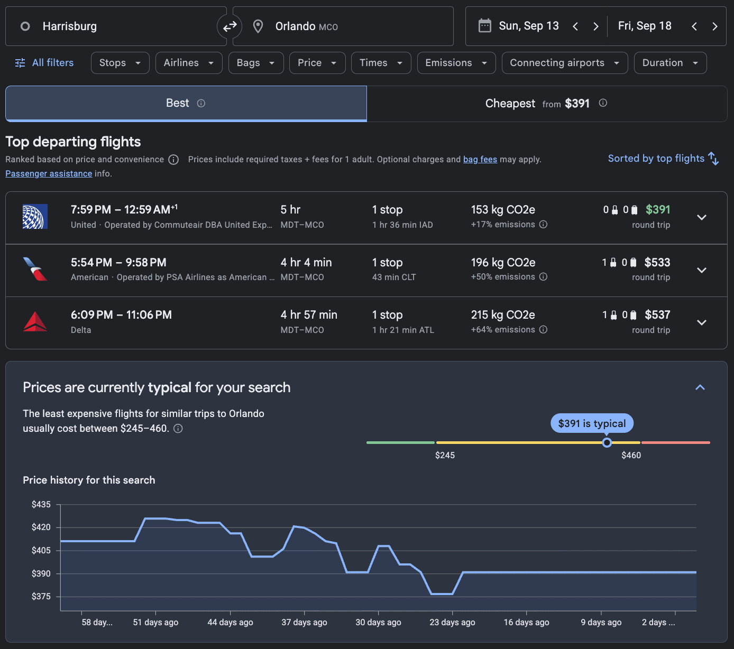Click the red high-price range segment
The image size is (734, 649).
click(x=676, y=442)
